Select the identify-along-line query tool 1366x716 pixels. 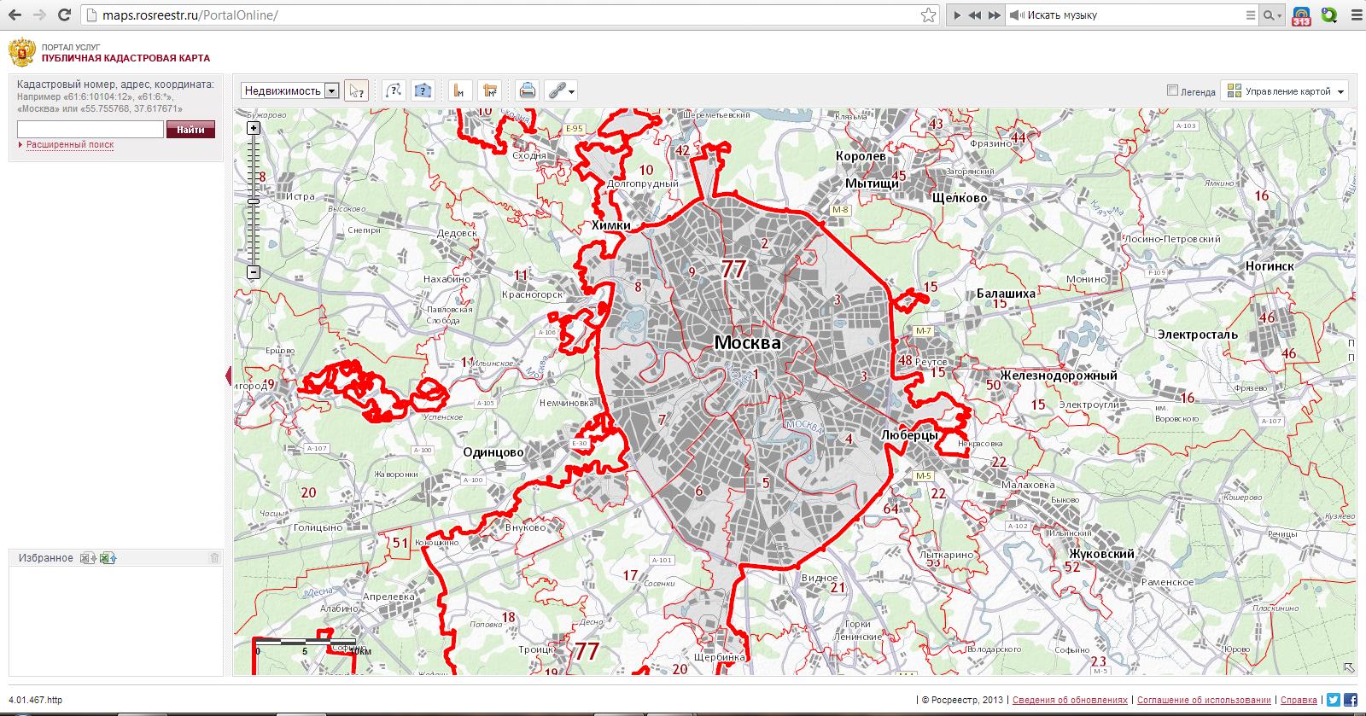coord(394,90)
